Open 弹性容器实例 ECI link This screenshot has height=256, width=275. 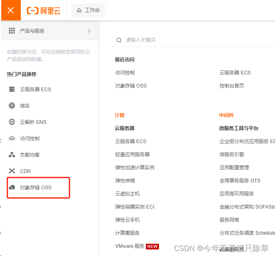pyautogui.click(x=134, y=207)
